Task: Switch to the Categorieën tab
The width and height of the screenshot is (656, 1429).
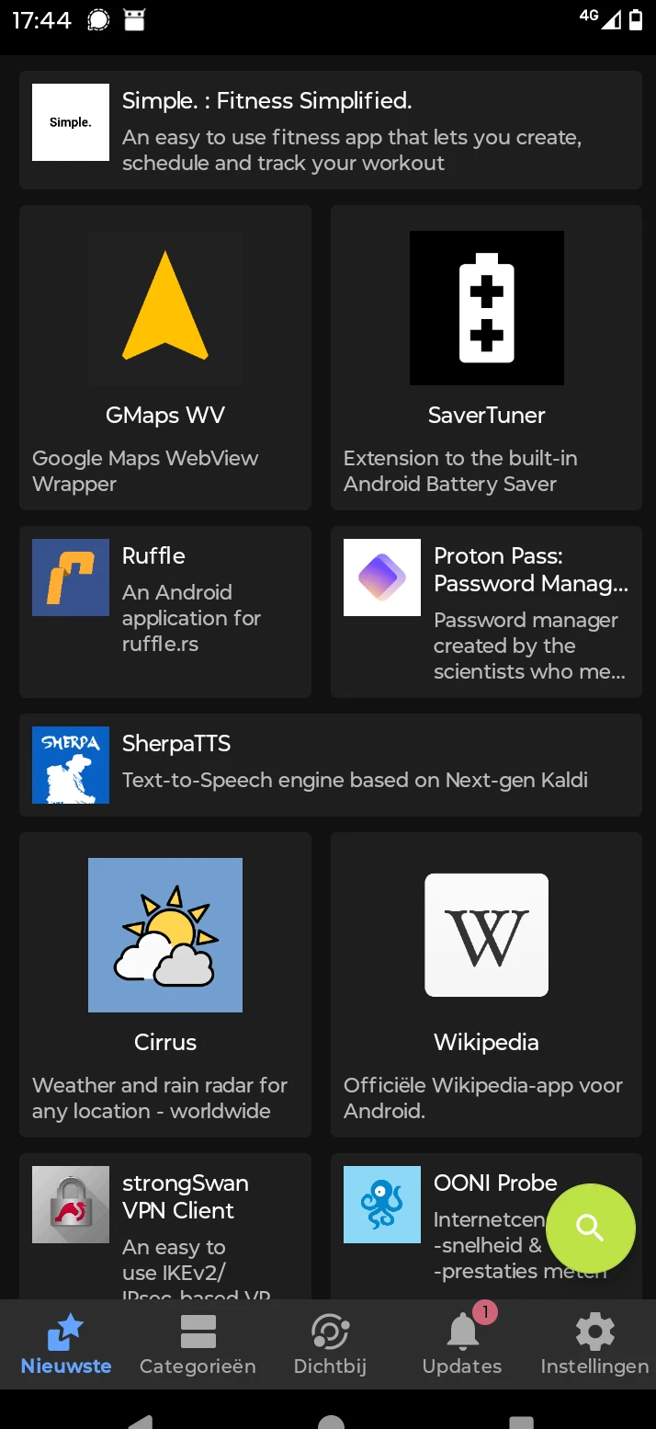Action: (198, 1343)
